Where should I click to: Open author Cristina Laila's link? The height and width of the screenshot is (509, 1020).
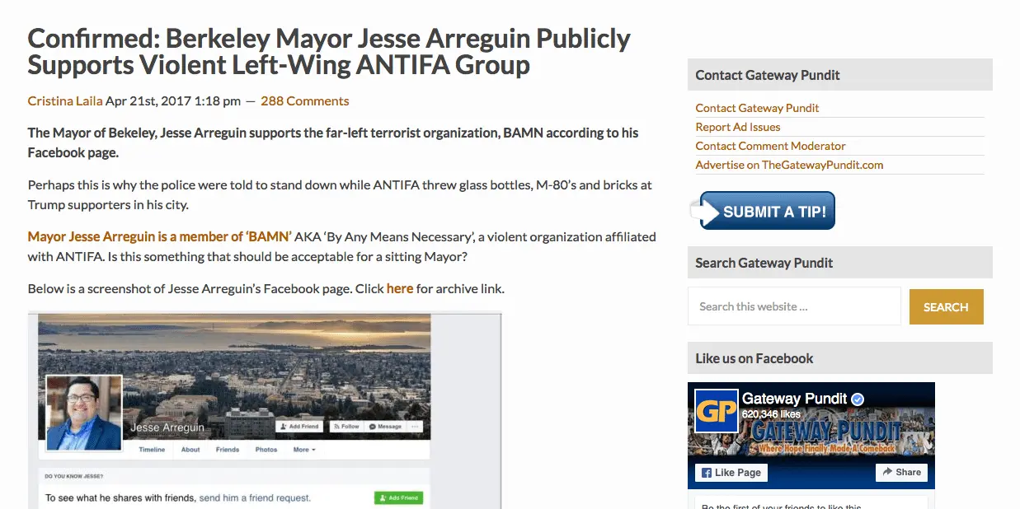pyautogui.click(x=65, y=101)
